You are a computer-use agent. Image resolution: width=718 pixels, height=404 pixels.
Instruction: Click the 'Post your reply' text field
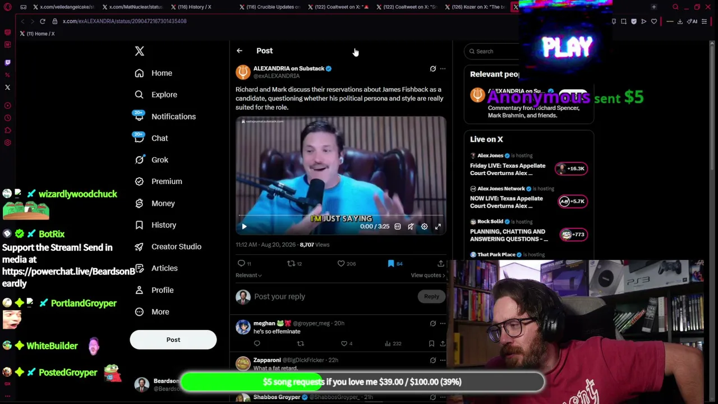(x=334, y=296)
